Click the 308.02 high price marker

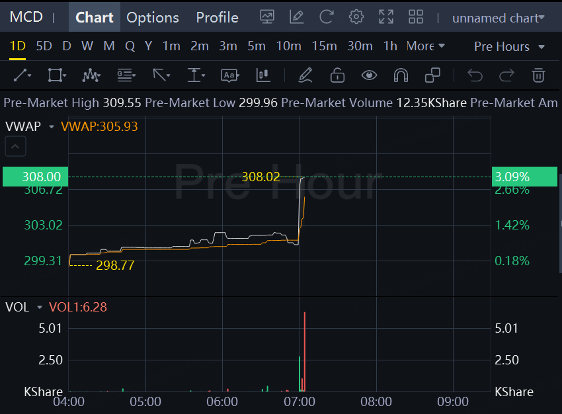tap(261, 177)
